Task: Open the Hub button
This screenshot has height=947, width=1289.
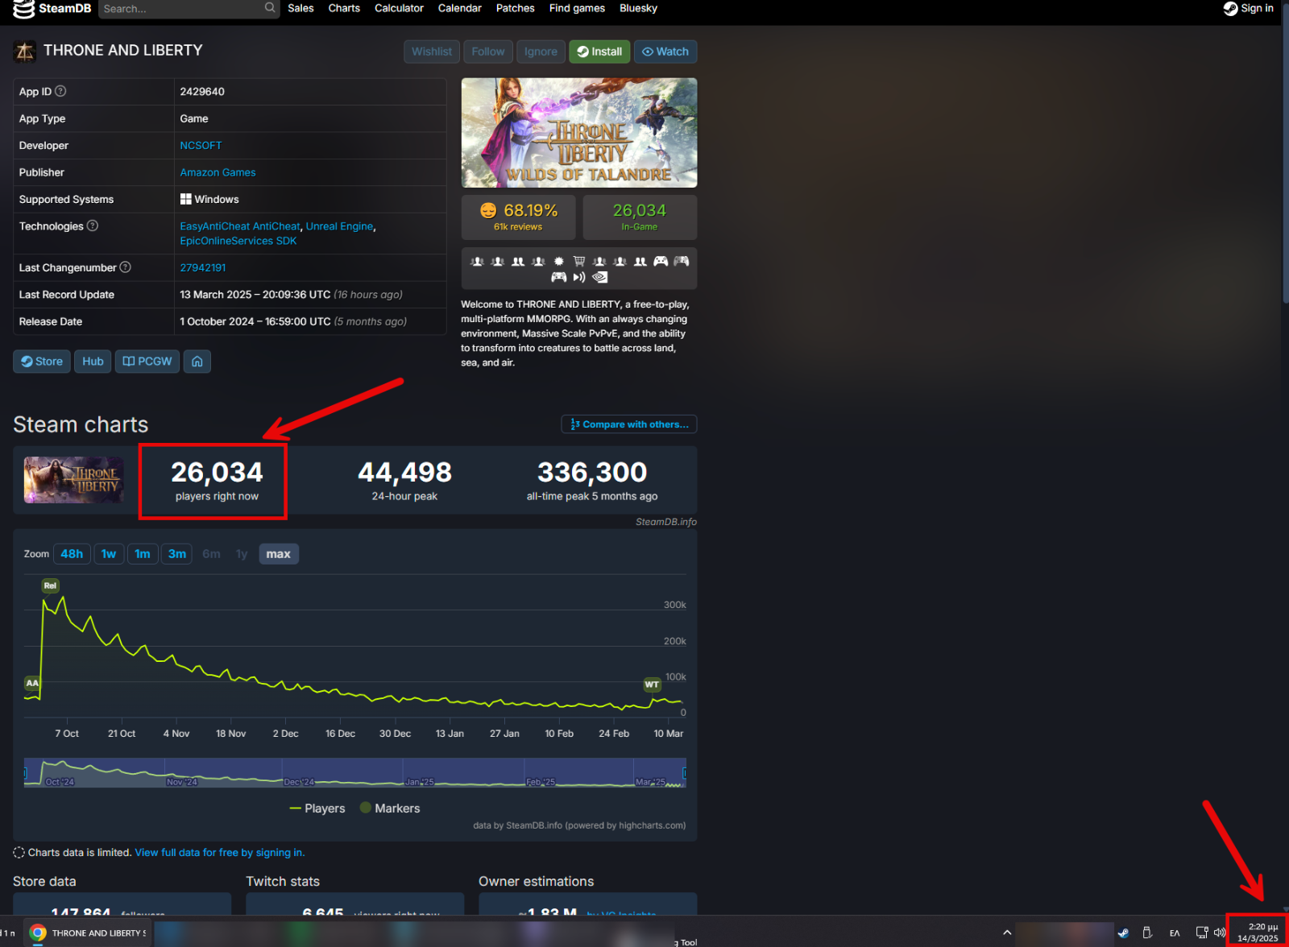Action: pyautogui.click(x=93, y=362)
